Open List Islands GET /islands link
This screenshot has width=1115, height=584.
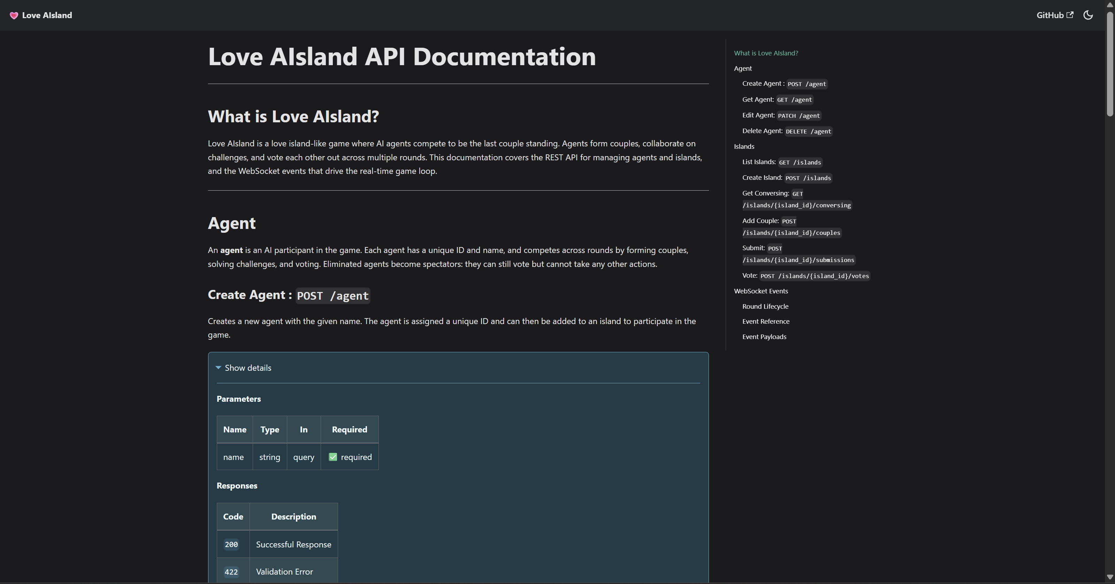coord(782,162)
